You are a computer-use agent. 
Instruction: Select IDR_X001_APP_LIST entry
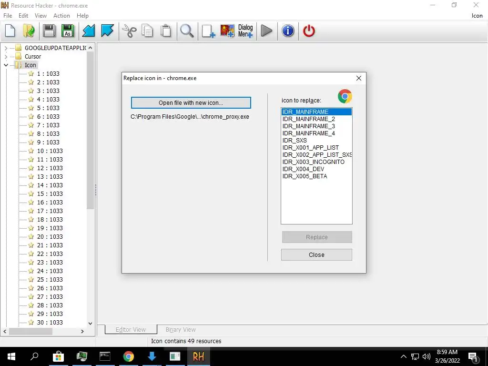pyautogui.click(x=316, y=148)
